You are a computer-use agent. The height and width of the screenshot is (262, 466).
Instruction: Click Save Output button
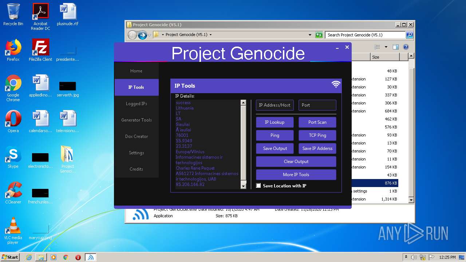275,148
